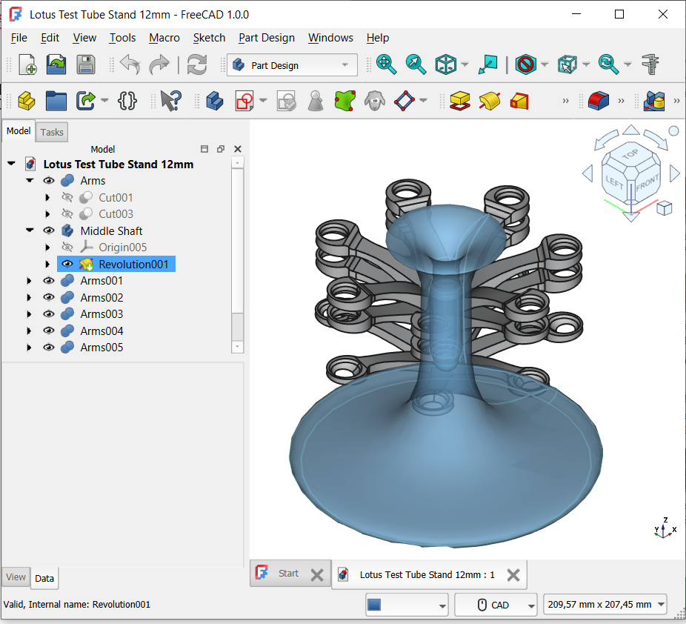Open the Sketch menu
The image size is (686, 624).
coord(209,38)
